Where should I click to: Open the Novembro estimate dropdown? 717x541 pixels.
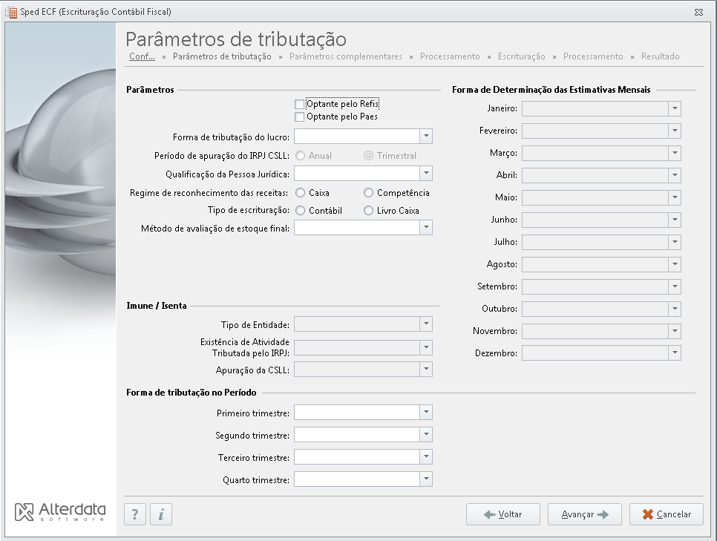tap(675, 331)
